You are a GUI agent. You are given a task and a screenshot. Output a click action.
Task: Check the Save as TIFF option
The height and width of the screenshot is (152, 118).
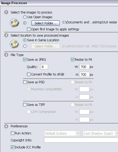[x=25, y=105]
